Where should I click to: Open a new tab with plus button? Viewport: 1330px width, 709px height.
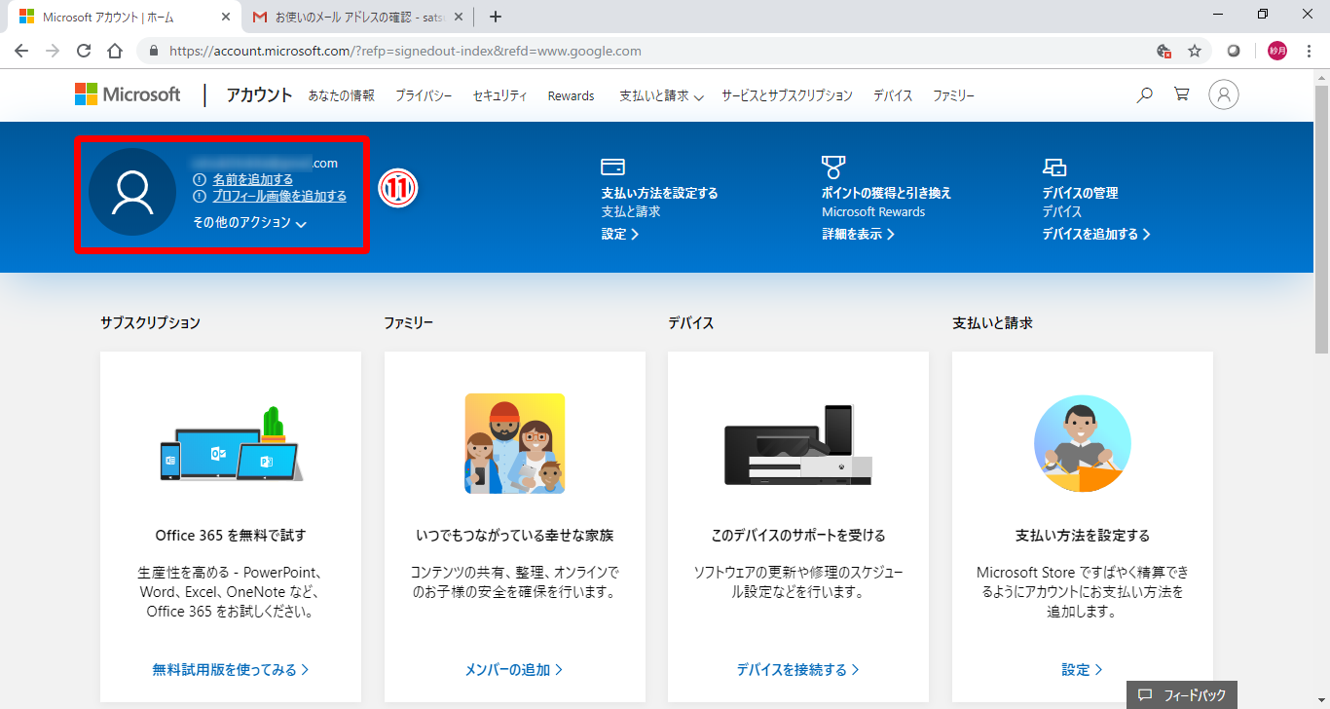(496, 17)
